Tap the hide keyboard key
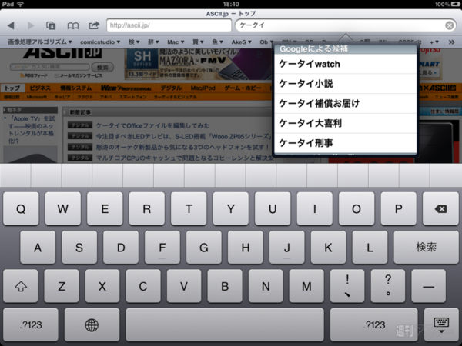The height and width of the screenshot is (346, 462). (441, 324)
